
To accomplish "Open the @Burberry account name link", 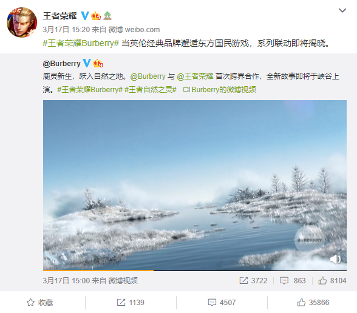I will [61, 64].
